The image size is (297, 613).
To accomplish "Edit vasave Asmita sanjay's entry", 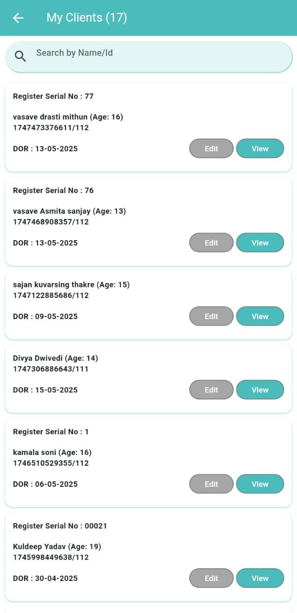I will click(211, 243).
